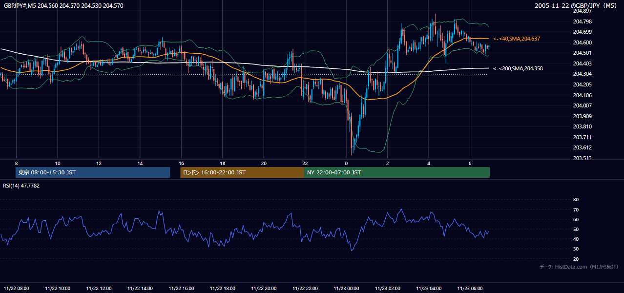Viewport: 624px width, 293px height.
Task: Select the 40 SMA label 204.637
Action: (x=517, y=39)
